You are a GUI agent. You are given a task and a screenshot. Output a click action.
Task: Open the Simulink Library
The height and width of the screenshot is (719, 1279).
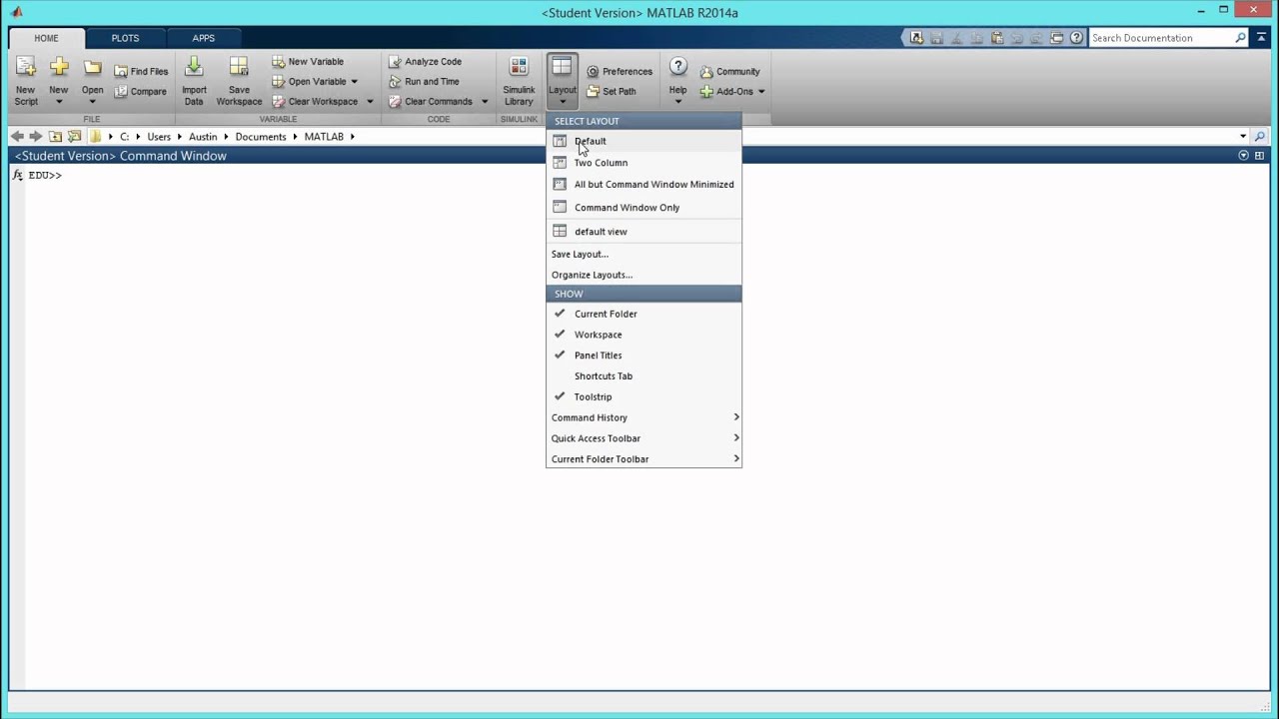519,81
